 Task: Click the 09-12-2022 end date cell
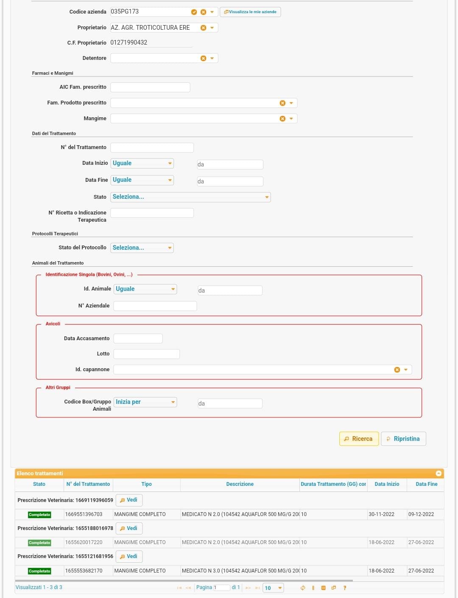425,514
